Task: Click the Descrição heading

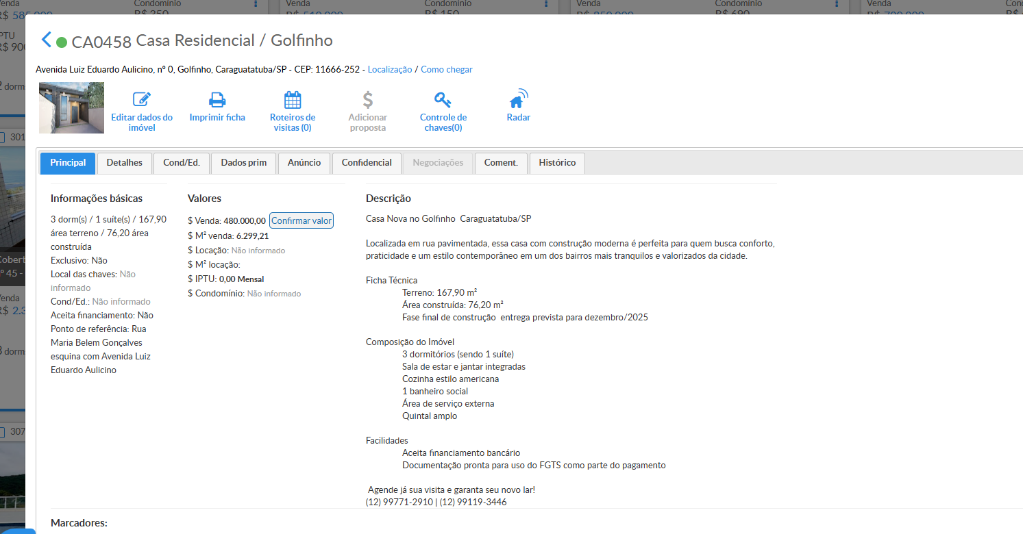Action: click(x=389, y=199)
